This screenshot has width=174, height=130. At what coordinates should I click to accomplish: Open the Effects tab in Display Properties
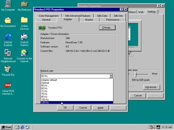pyautogui.click(x=132, y=12)
